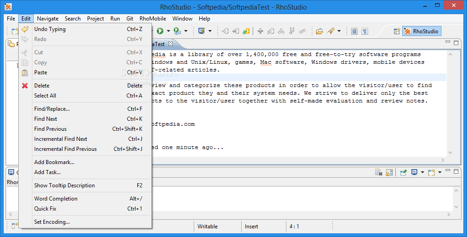Open the Project menu

[x=95, y=19]
